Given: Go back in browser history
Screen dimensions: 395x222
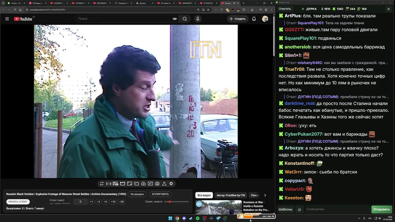Looking at the screenshot, I should pyautogui.click(x=3, y=10).
